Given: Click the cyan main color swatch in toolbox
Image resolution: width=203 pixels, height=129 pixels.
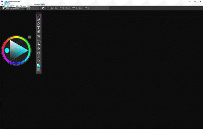Looking at the screenshot, I should (x=39, y=66).
